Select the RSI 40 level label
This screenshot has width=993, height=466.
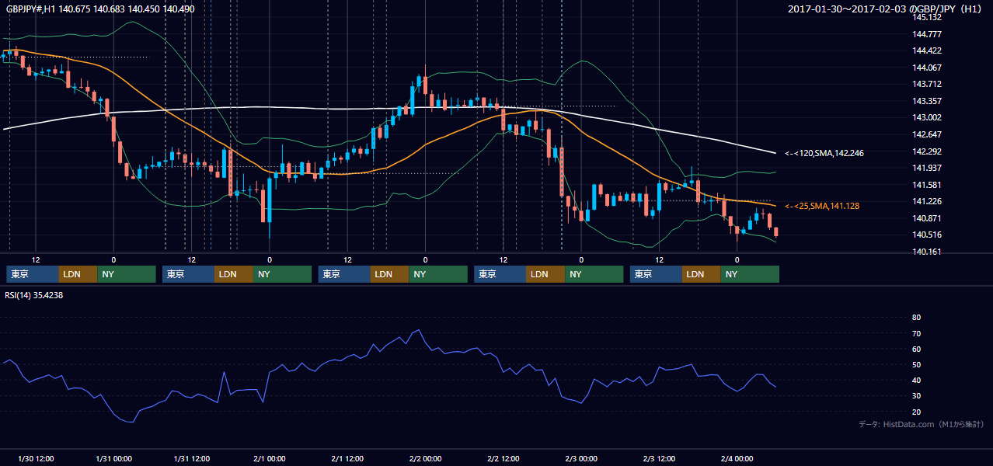click(916, 380)
